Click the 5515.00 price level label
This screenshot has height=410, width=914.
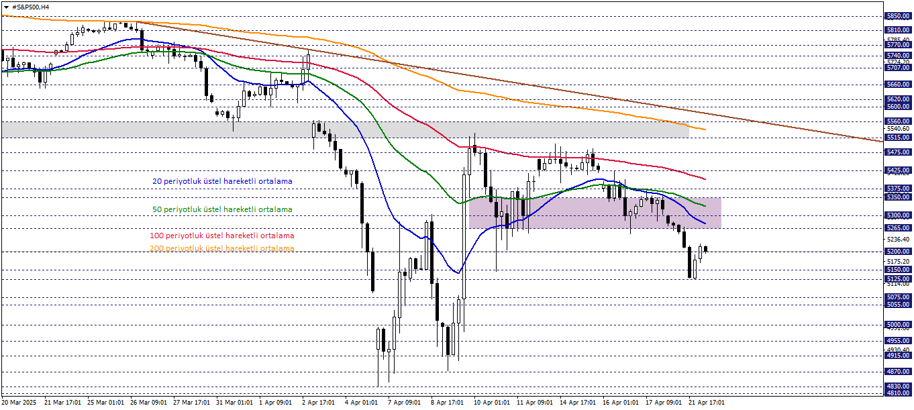tap(898, 137)
